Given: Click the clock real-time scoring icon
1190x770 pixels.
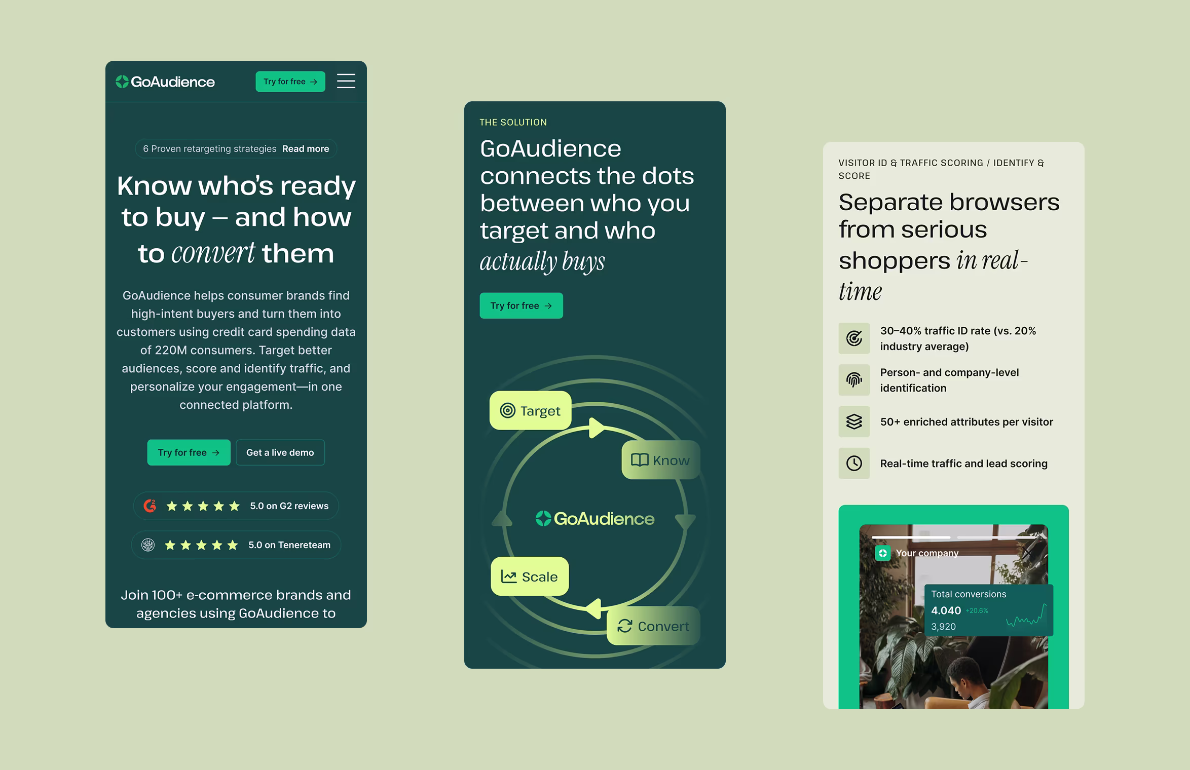Looking at the screenshot, I should (x=854, y=463).
